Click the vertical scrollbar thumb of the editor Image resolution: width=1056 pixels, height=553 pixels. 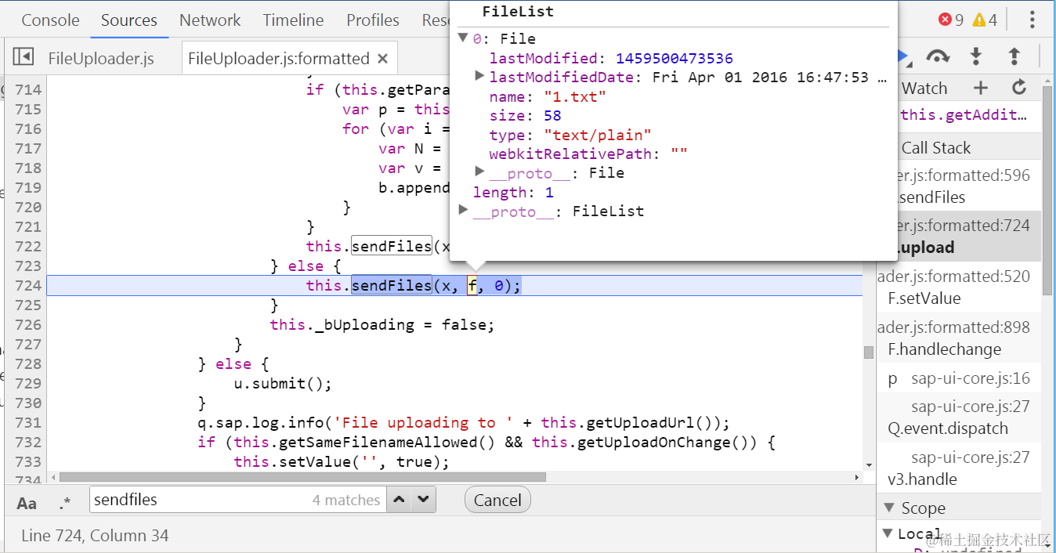coord(869,352)
